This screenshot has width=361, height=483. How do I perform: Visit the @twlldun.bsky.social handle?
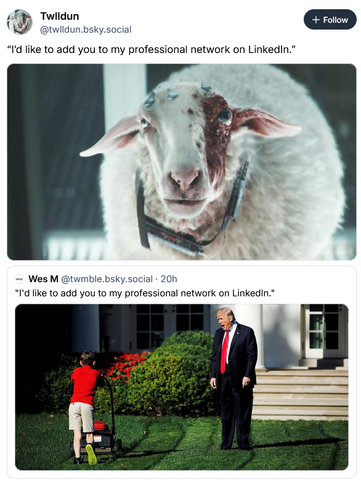86,30
